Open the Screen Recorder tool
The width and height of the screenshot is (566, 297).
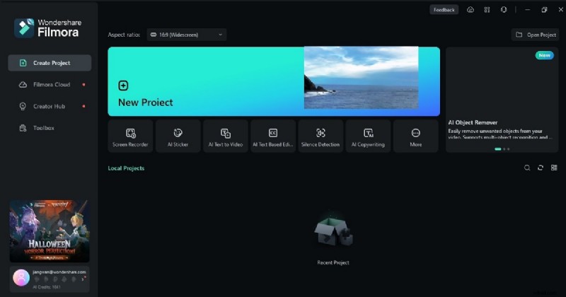pos(130,136)
